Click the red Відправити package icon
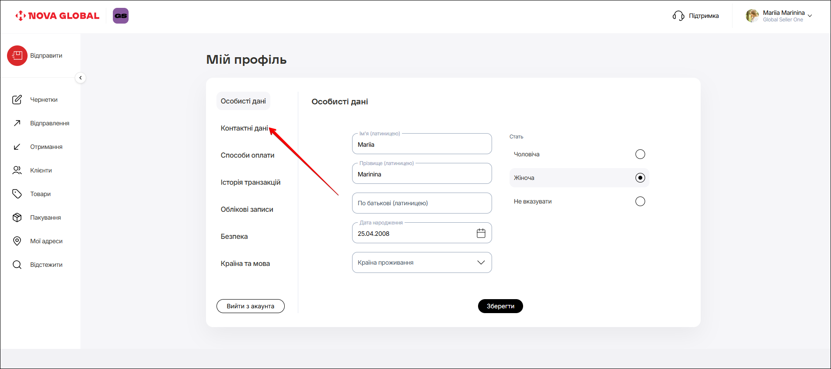Image resolution: width=831 pixels, height=369 pixels. coord(17,55)
